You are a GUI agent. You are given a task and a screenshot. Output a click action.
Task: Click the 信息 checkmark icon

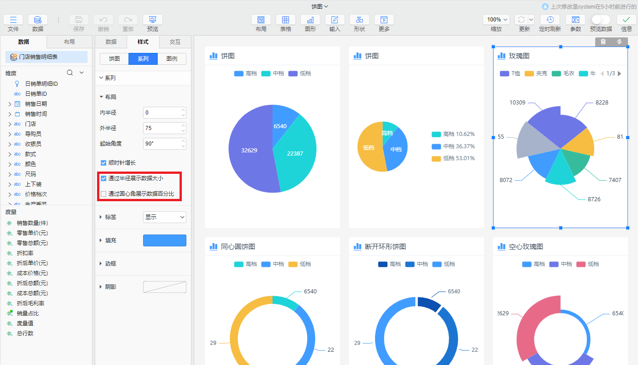click(627, 20)
